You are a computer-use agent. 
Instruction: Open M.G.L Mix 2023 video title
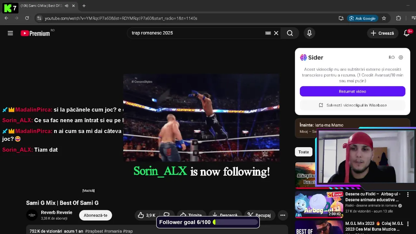tap(374, 226)
